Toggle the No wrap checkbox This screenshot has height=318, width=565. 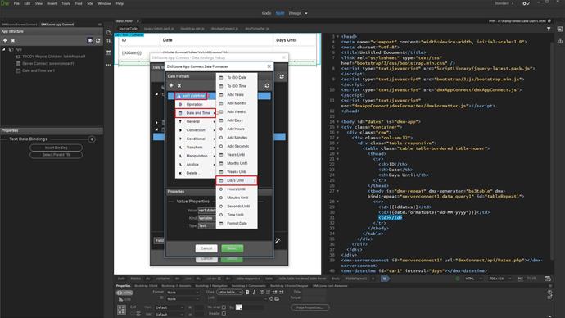tap(224, 307)
